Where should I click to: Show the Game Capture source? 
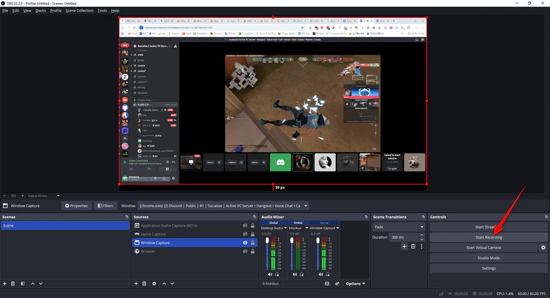click(x=245, y=234)
